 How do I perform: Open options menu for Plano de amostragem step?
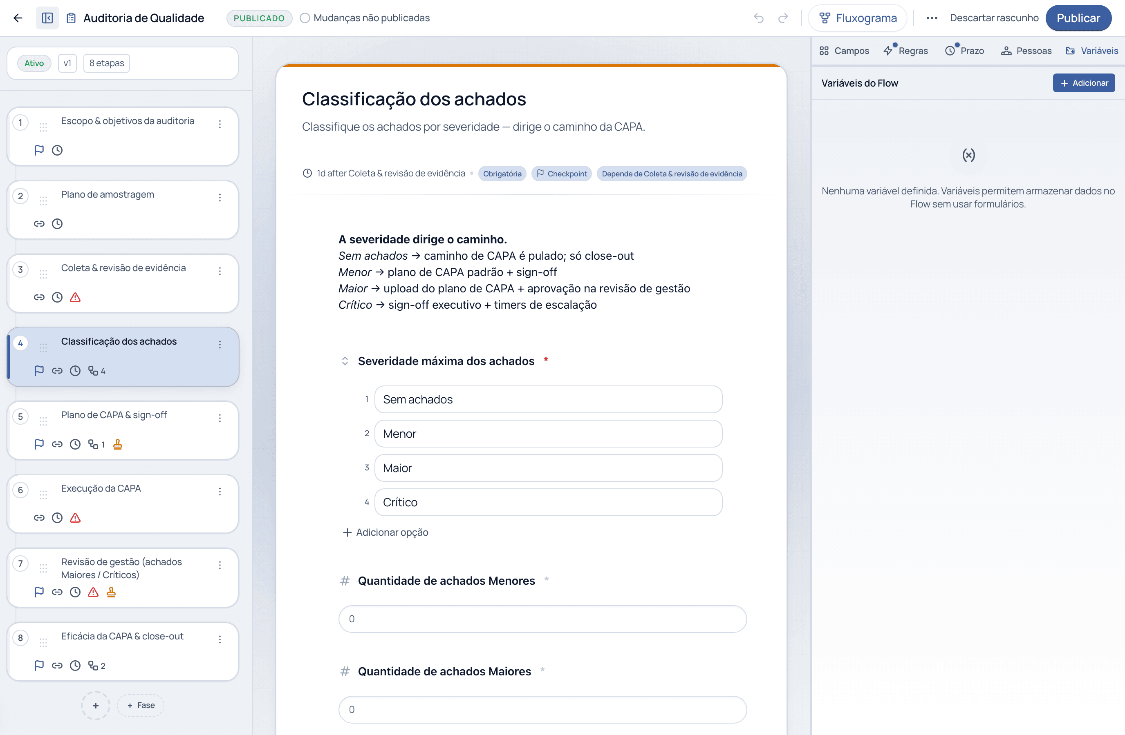[x=220, y=198]
